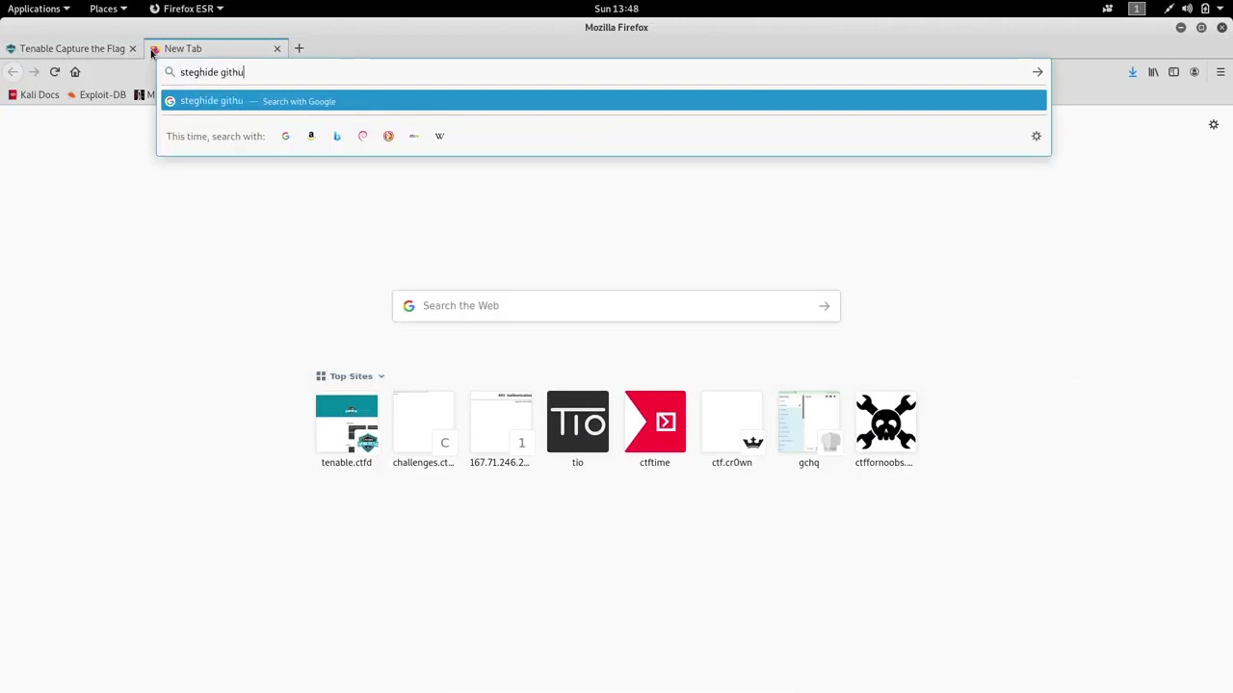Viewport: 1233px width, 693px height.
Task: Toggle the sidebar view
Action: tap(1173, 72)
